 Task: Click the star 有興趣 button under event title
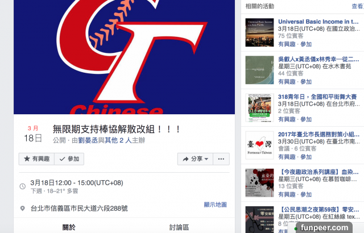click(36, 159)
